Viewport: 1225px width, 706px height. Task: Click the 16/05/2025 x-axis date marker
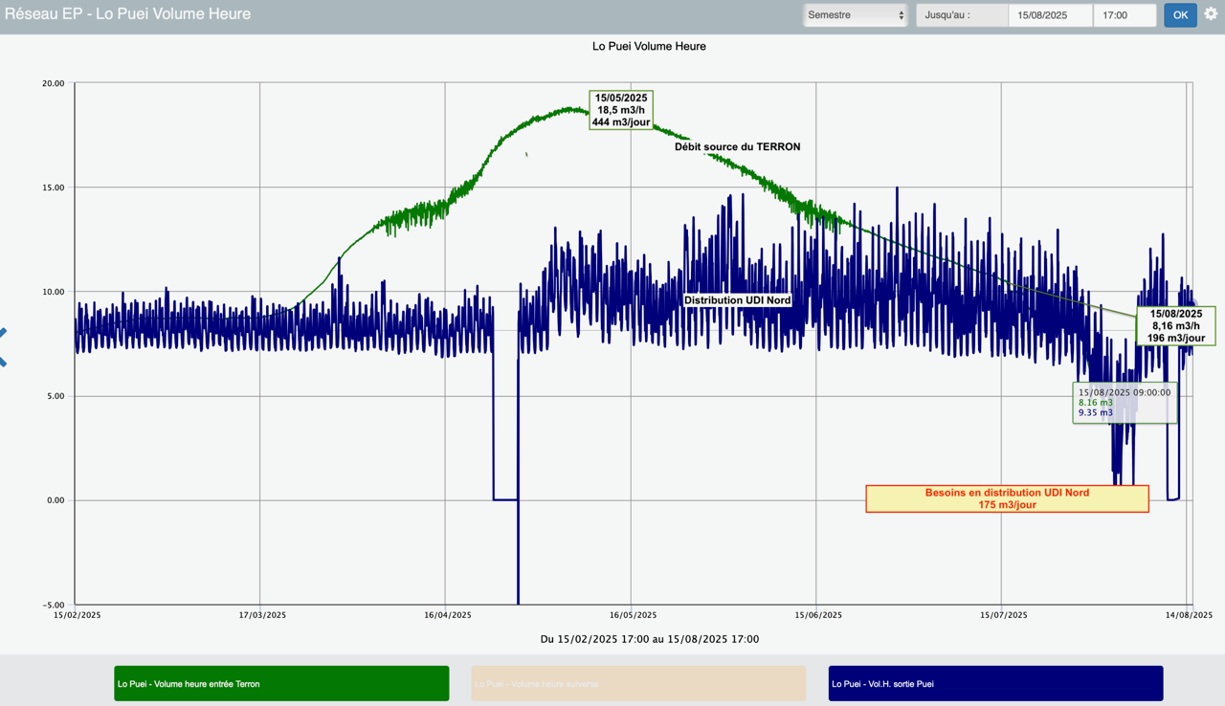click(x=633, y=615)
